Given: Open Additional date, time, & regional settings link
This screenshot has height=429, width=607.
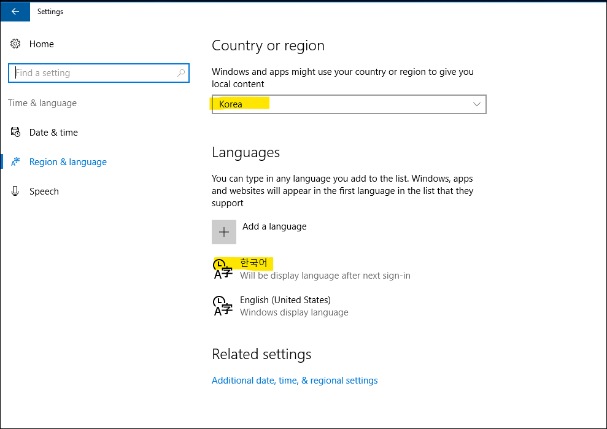Looking at the screenshot, I should tap(295, 381).
